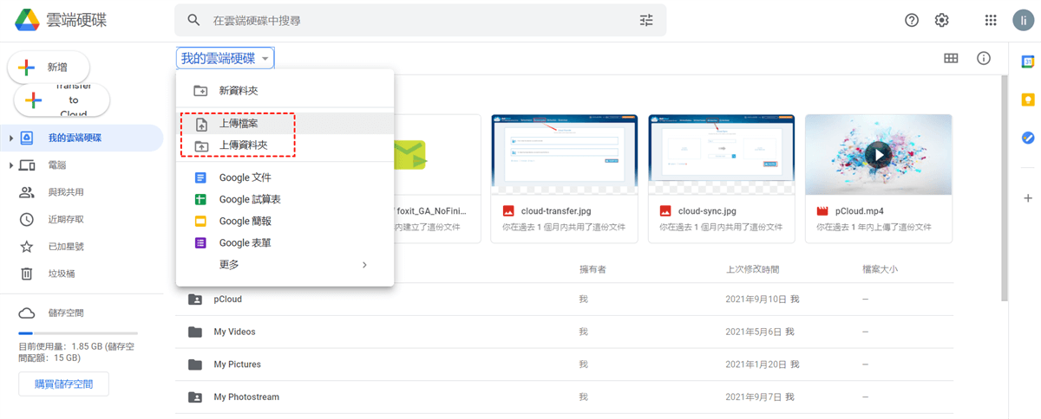Screen dimensions: 1041x419
Task: Choose 新資料夾 in the dropdown menu
Action: pos(238,90)
